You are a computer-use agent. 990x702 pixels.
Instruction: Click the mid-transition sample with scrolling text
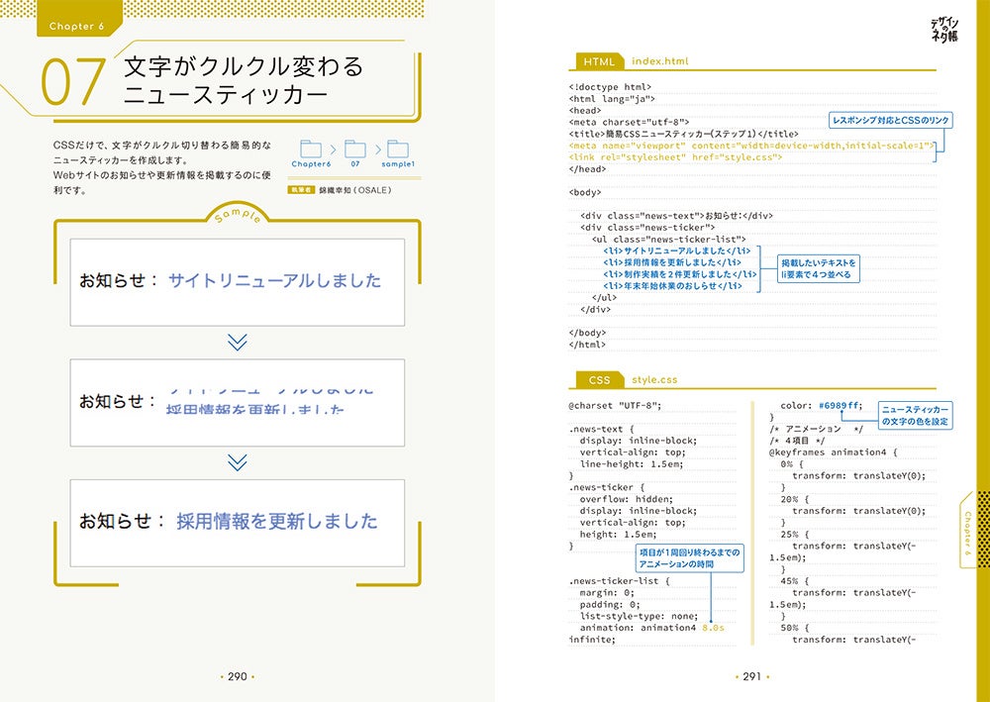click(x=238, y=403)
